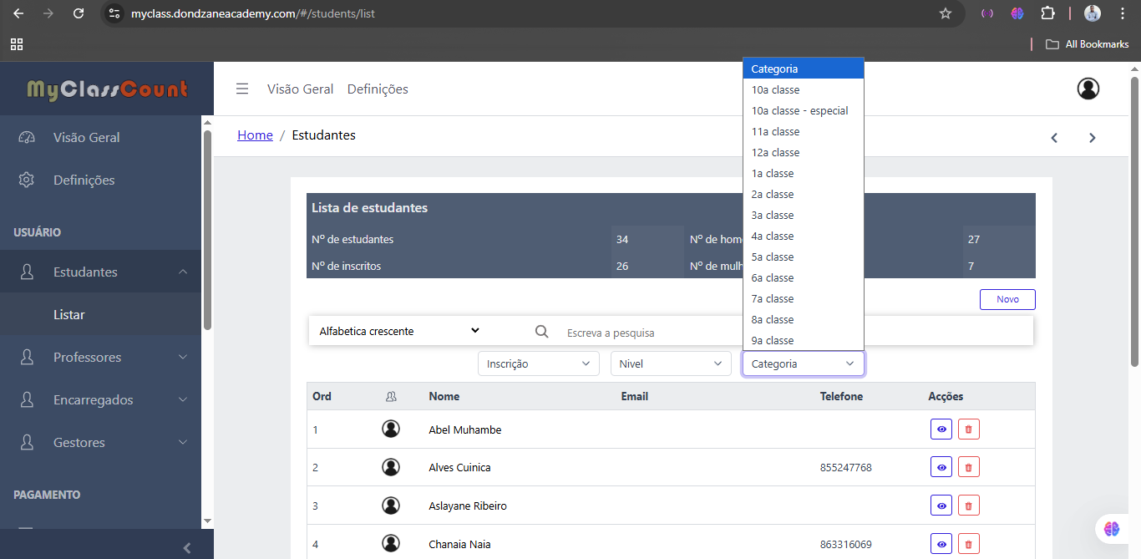Screen dimensions: 1141x559
Task: View Abel Muhambe details eye icon
Action: [941, 429]
